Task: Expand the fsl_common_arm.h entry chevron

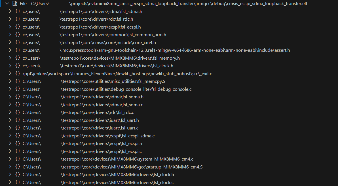Action: click(10, 35)
